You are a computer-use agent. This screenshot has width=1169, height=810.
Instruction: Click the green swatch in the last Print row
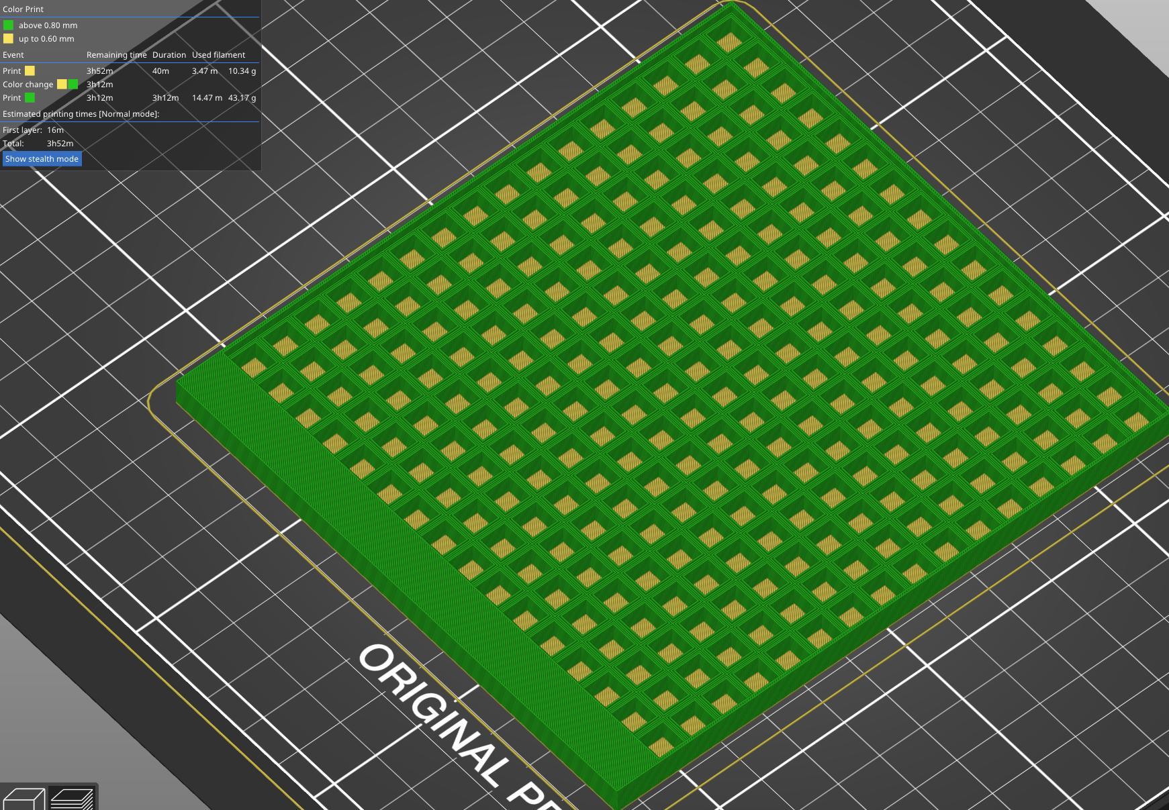(x=30, y=97)
